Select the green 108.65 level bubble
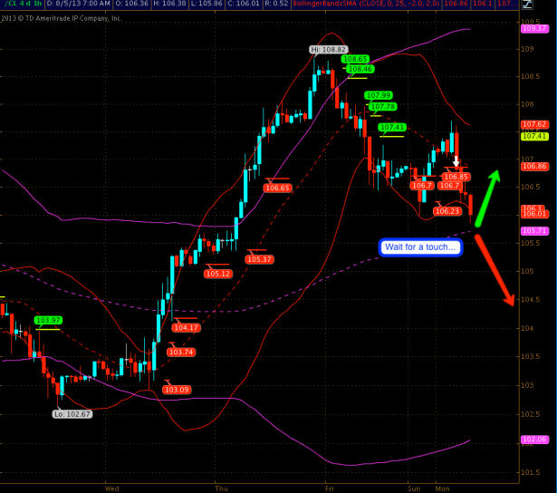Viewport: 557px width, 493px height. 355,59
